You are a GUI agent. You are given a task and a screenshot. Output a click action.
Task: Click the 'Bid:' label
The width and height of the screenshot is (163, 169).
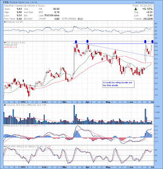coord(26,16)
